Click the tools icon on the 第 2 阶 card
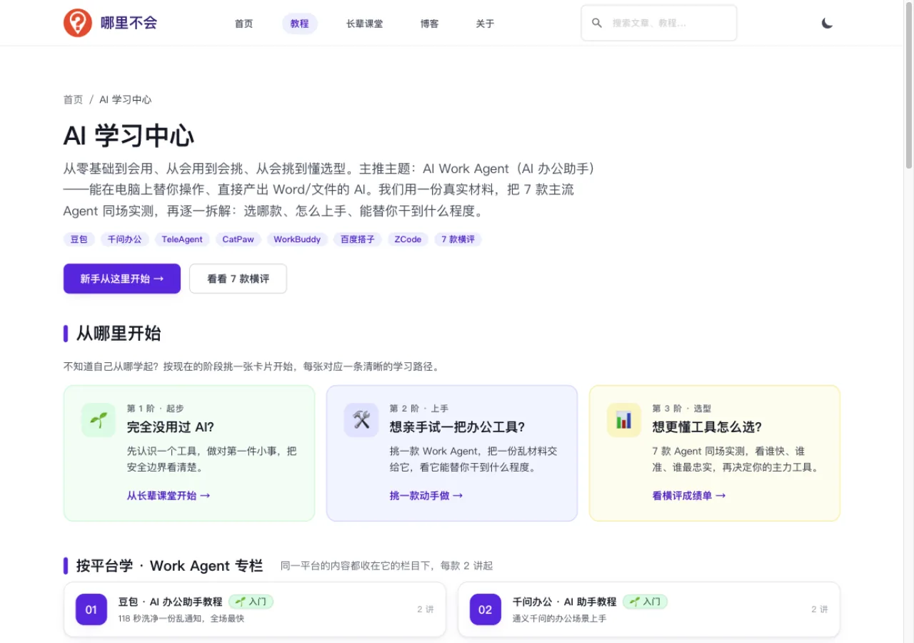 361,420
